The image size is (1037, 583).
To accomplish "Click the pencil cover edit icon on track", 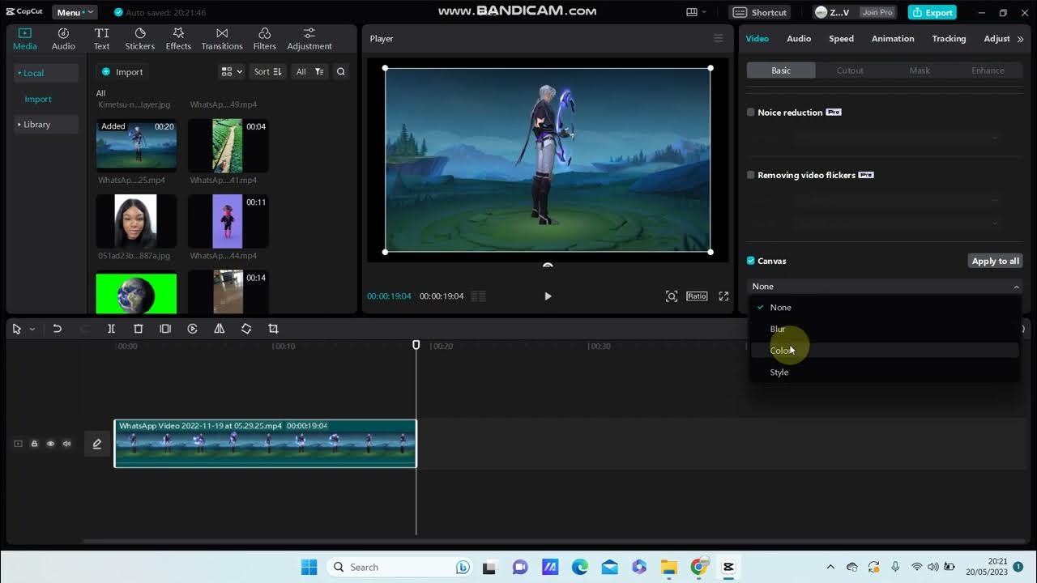I will click(x=97, y=444).
